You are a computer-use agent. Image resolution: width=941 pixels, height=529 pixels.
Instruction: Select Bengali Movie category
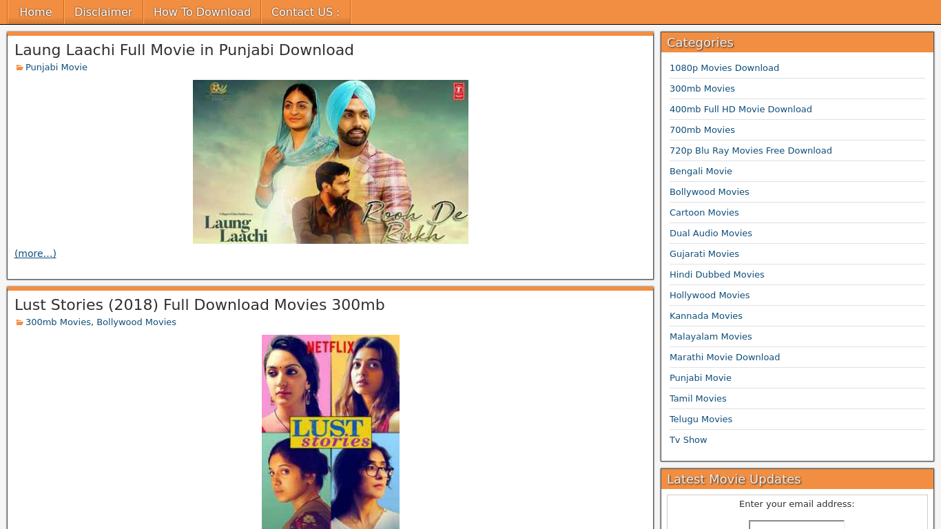coord(701,171)
